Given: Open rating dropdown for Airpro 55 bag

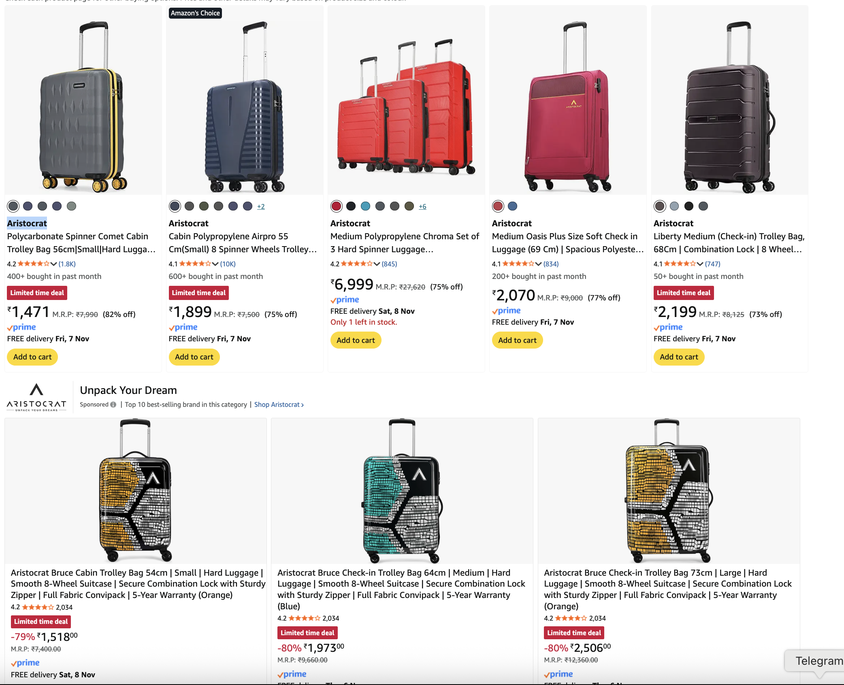Looking at the screenshot, I should (x=215, y=264).
